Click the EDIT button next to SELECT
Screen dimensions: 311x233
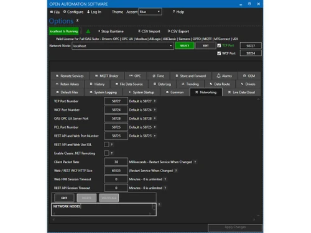point(206,45)
